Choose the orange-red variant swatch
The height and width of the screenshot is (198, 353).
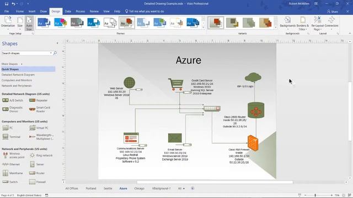tap(216, 23)
